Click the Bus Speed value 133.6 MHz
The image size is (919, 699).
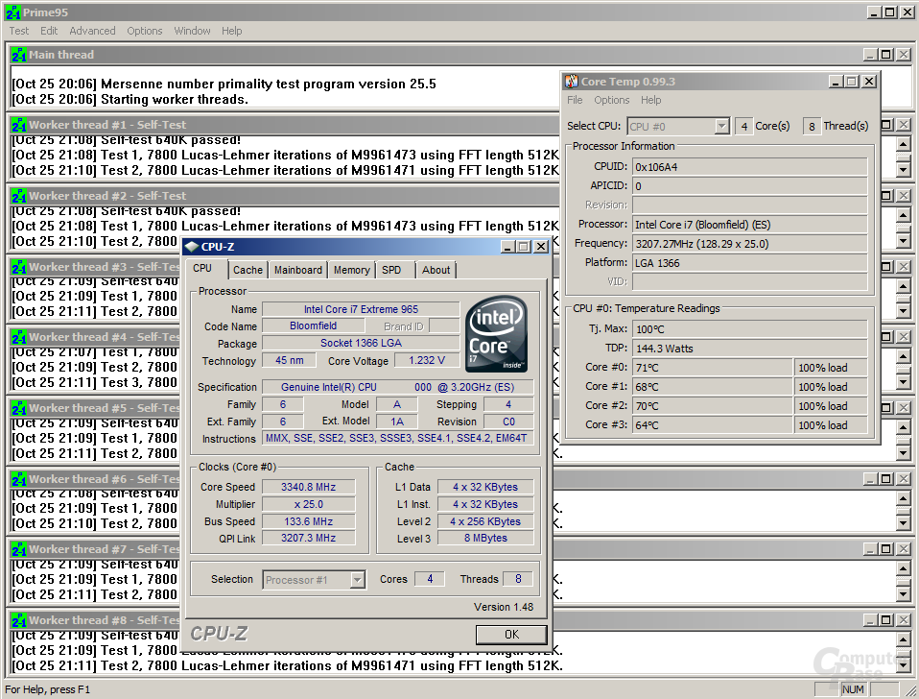pos(308,521)
